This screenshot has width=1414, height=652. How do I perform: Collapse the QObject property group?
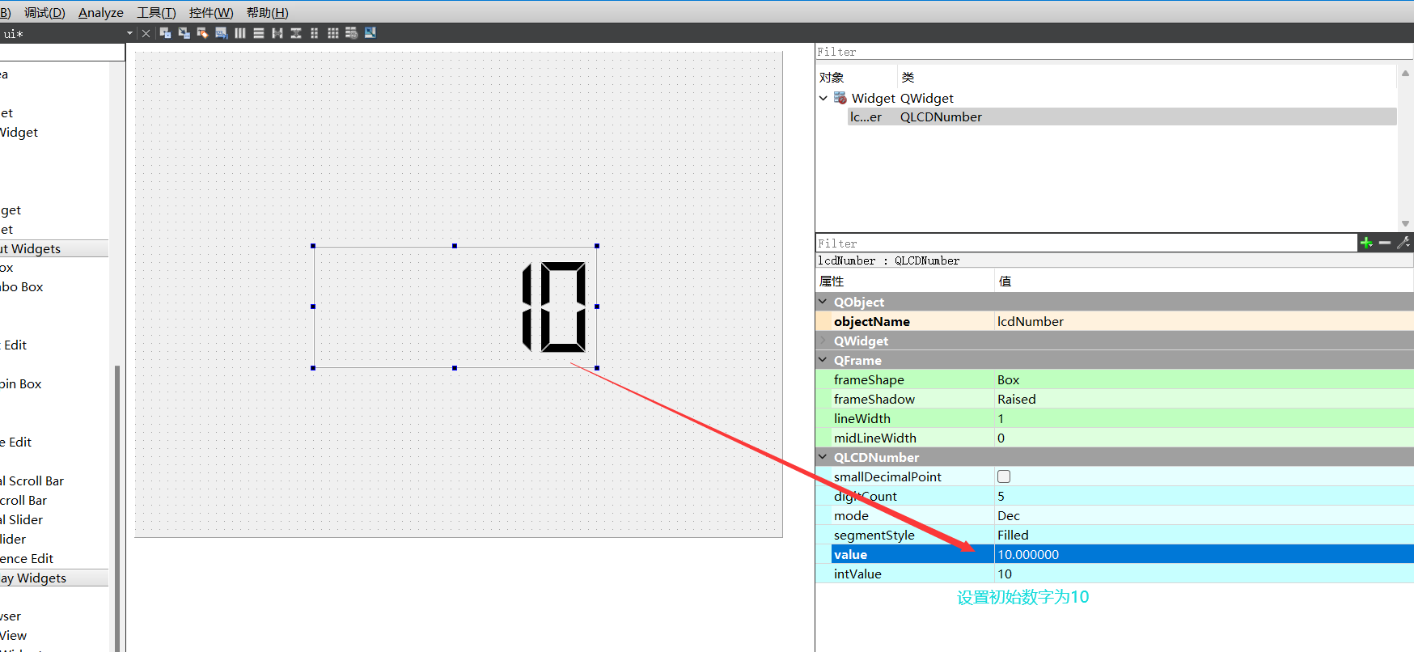click(823, 302)
